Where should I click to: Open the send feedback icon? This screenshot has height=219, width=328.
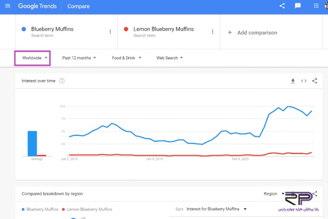(x=298, y=6)
